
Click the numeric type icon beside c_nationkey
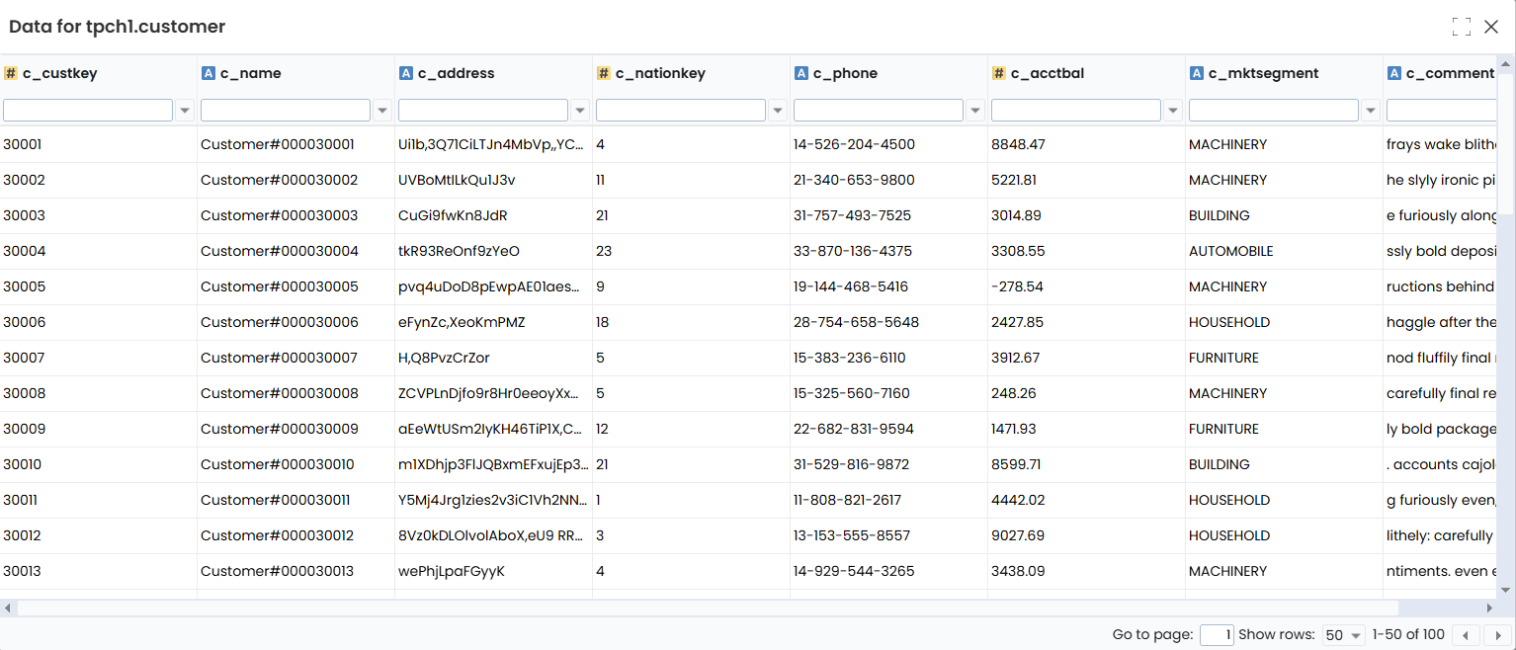[x=604, y=73]
